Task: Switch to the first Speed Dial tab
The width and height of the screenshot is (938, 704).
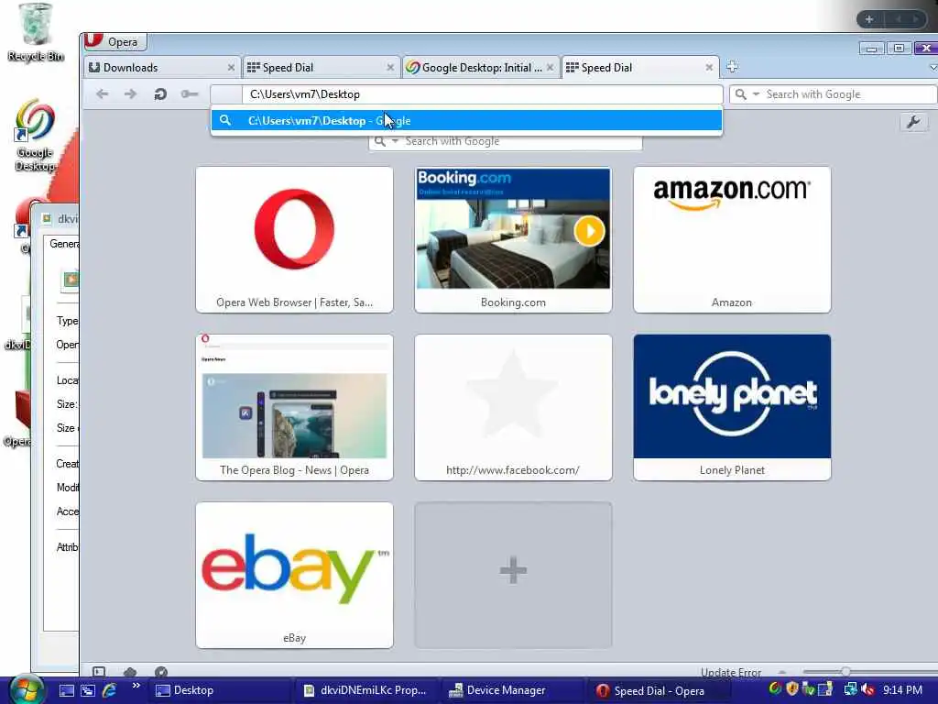Action: (322, 68)
